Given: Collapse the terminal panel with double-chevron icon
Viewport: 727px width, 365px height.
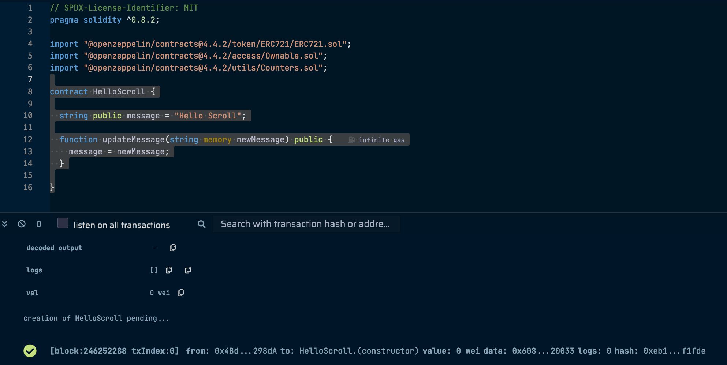Looking at the screenshot, I should tap(5, 224).
